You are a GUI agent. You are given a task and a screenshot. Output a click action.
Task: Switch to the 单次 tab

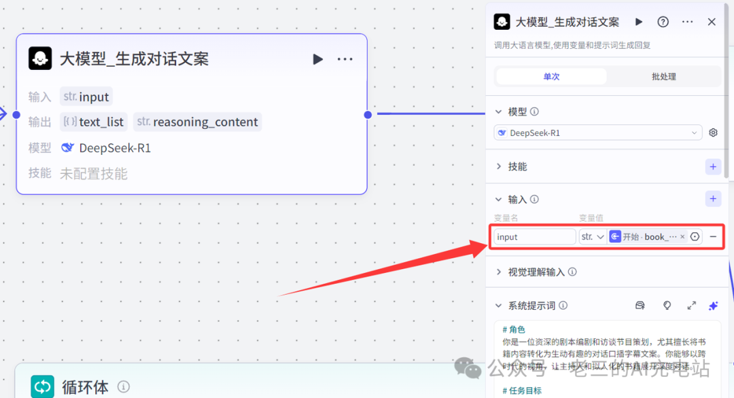(551, 76)
